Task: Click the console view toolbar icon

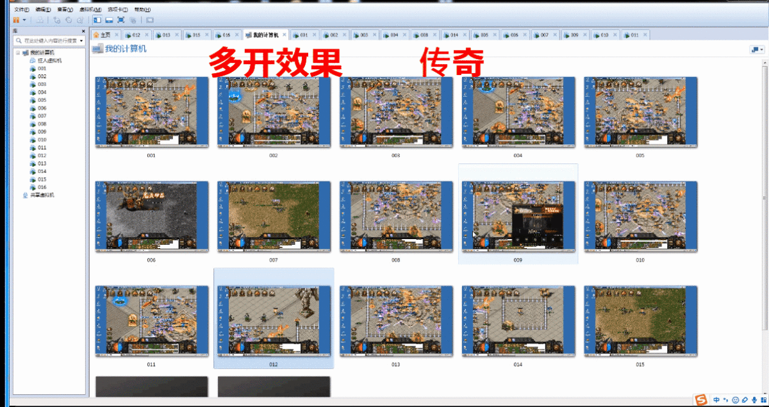Action: pos(150,21)
